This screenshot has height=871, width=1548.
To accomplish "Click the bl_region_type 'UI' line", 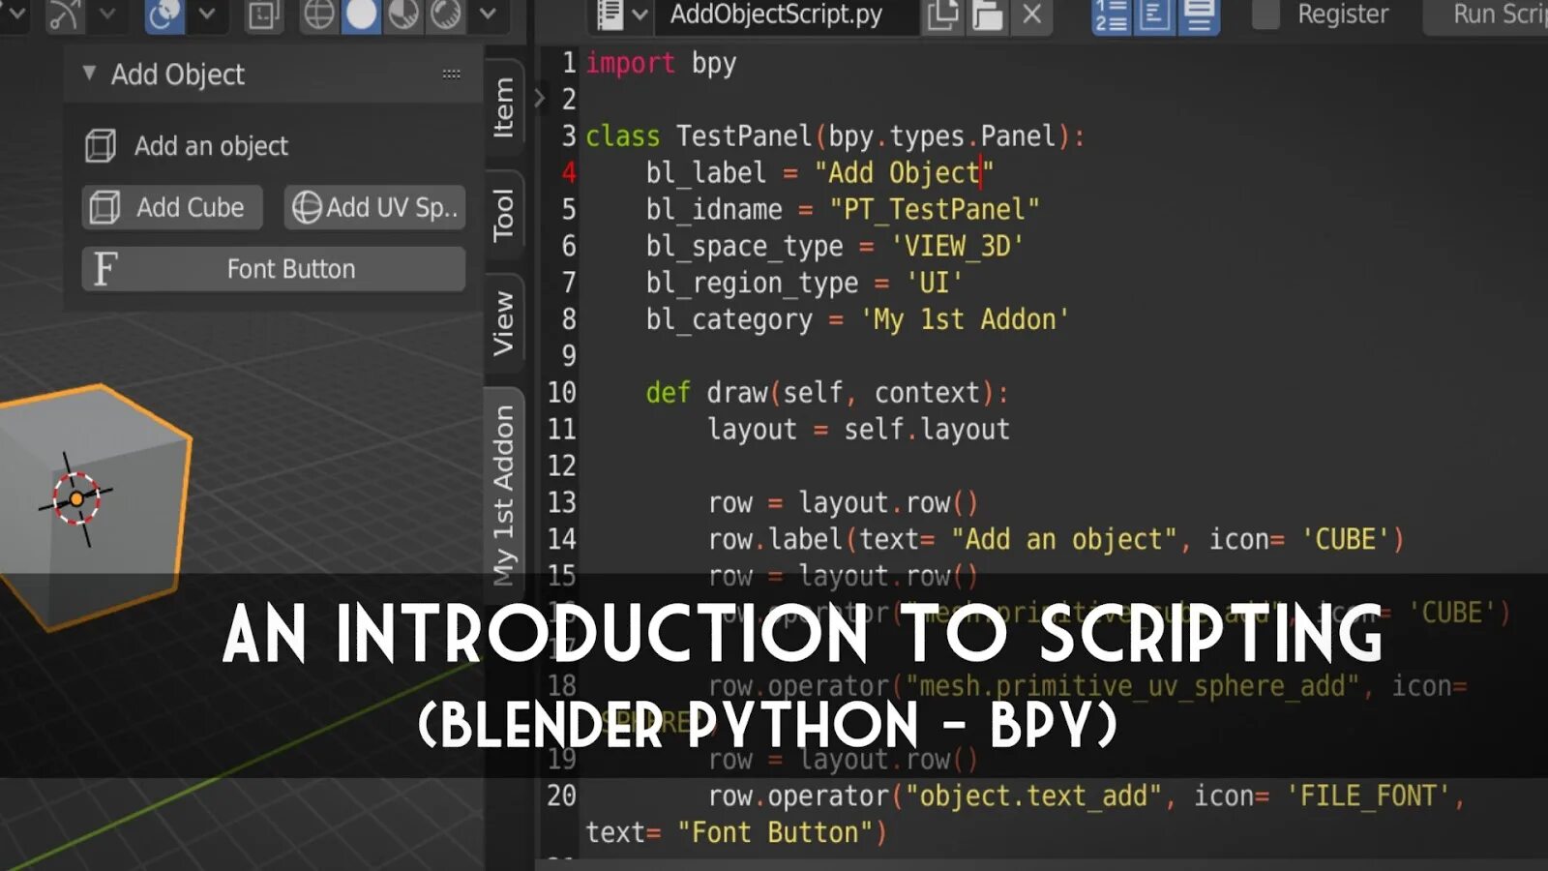I will coord(805,284).
